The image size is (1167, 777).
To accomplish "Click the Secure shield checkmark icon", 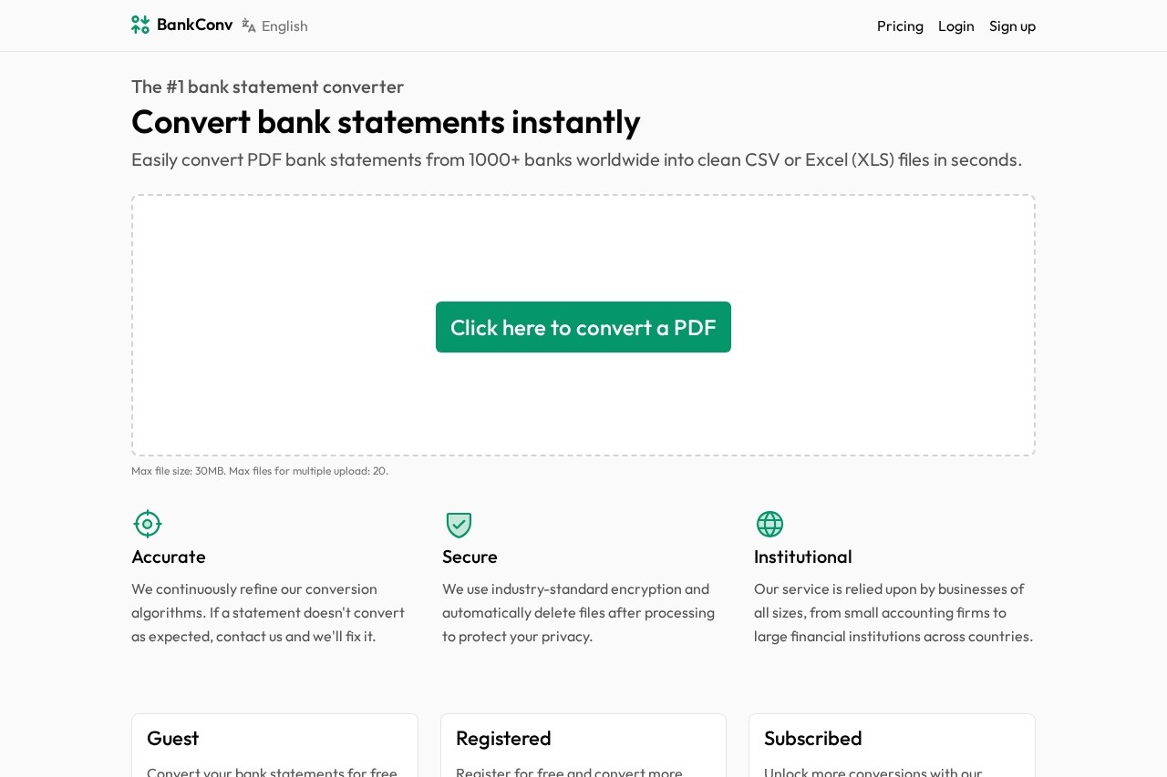I will 459,525.
